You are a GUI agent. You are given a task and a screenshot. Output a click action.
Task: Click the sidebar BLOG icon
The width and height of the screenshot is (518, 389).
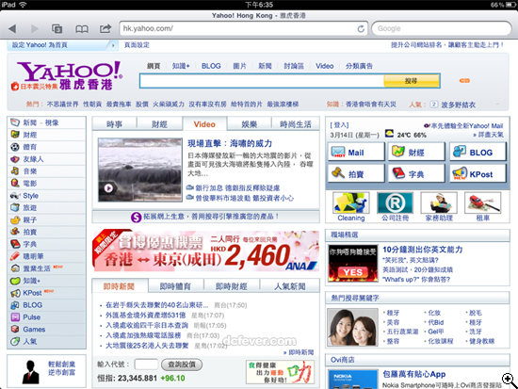(15, 305)
